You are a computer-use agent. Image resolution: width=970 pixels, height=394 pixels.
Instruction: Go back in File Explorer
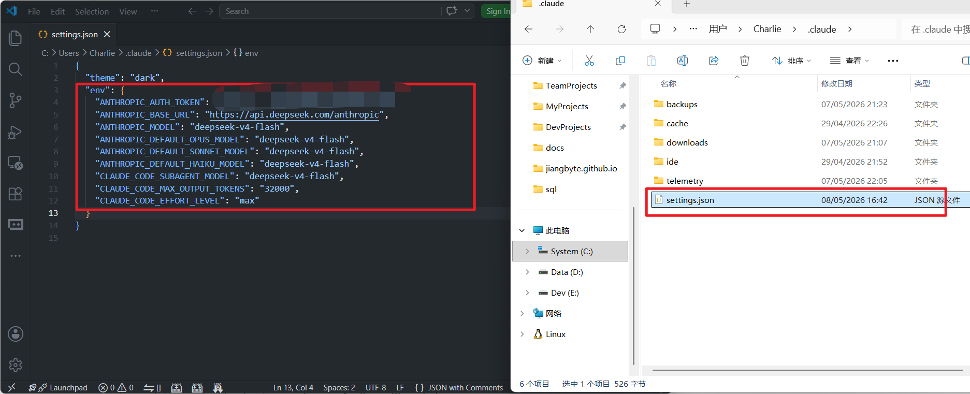click(x=528, y=29)
